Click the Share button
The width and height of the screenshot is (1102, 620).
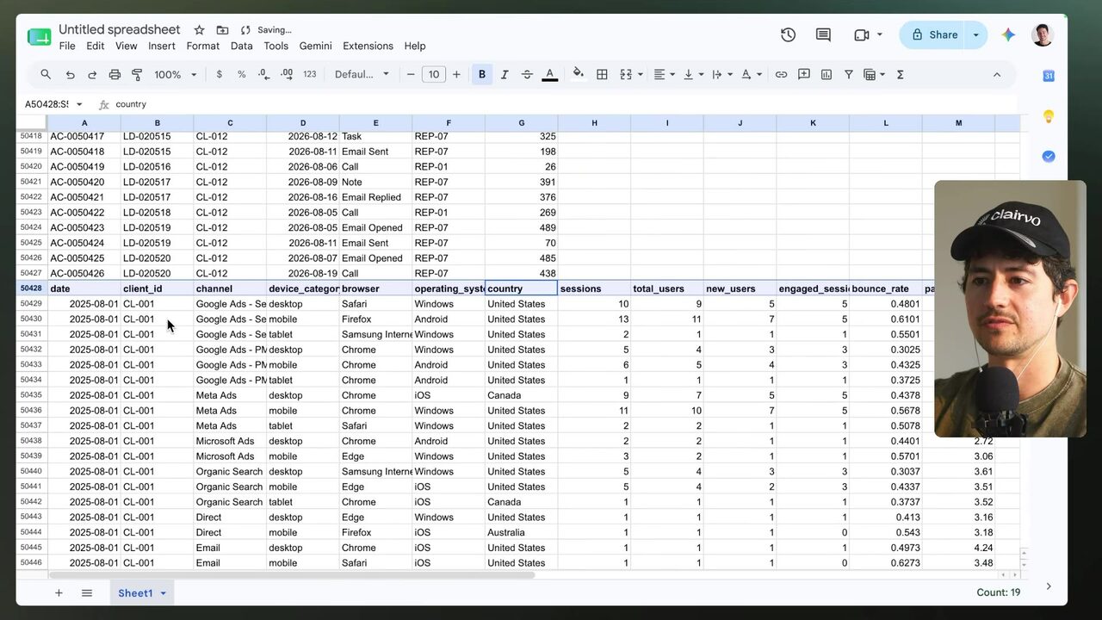934,34
